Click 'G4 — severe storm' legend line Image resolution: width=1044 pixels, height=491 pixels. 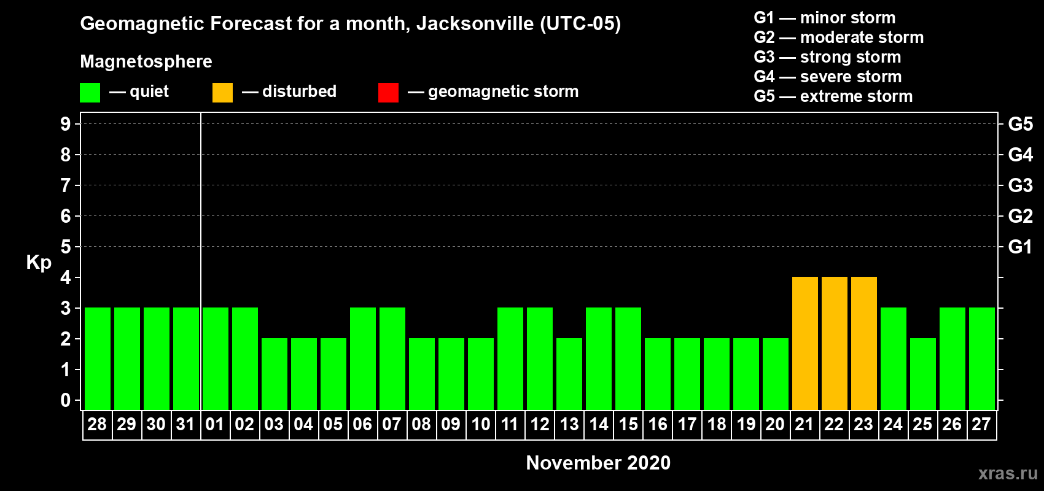coord(827,77)
